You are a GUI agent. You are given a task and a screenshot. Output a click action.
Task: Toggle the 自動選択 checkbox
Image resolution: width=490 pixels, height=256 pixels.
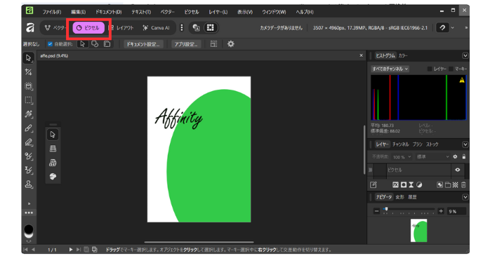coord(50,44)
